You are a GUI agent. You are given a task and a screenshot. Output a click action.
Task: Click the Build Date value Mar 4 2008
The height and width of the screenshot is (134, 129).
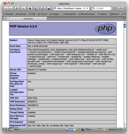click(x=37, y=46)
